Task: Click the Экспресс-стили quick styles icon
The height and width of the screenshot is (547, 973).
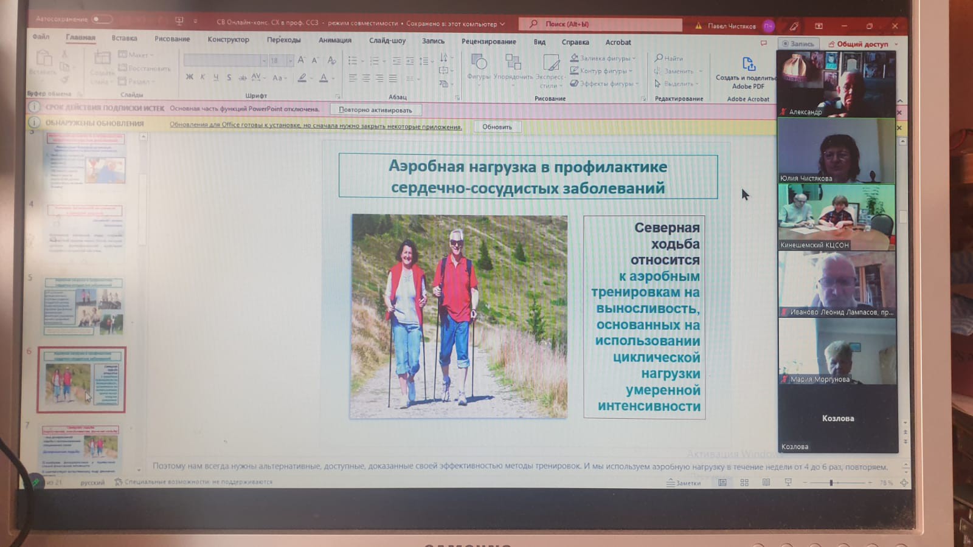Action: (x=550, y=71)
